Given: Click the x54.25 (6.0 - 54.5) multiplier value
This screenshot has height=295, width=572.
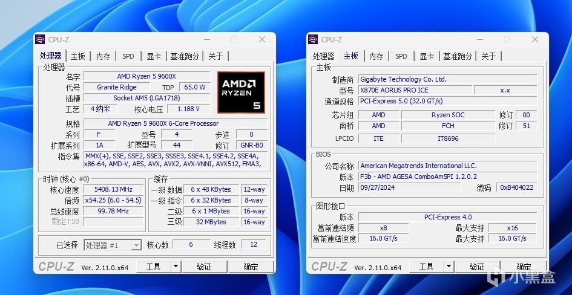Looking at the screenshot, I should coord(113,200).
